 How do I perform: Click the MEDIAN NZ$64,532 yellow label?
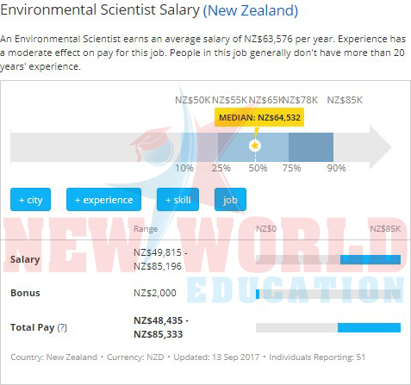[x=259, y=117]
